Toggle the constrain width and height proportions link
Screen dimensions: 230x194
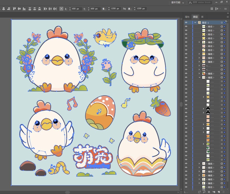pyautogui.click(x=124, y=9)
